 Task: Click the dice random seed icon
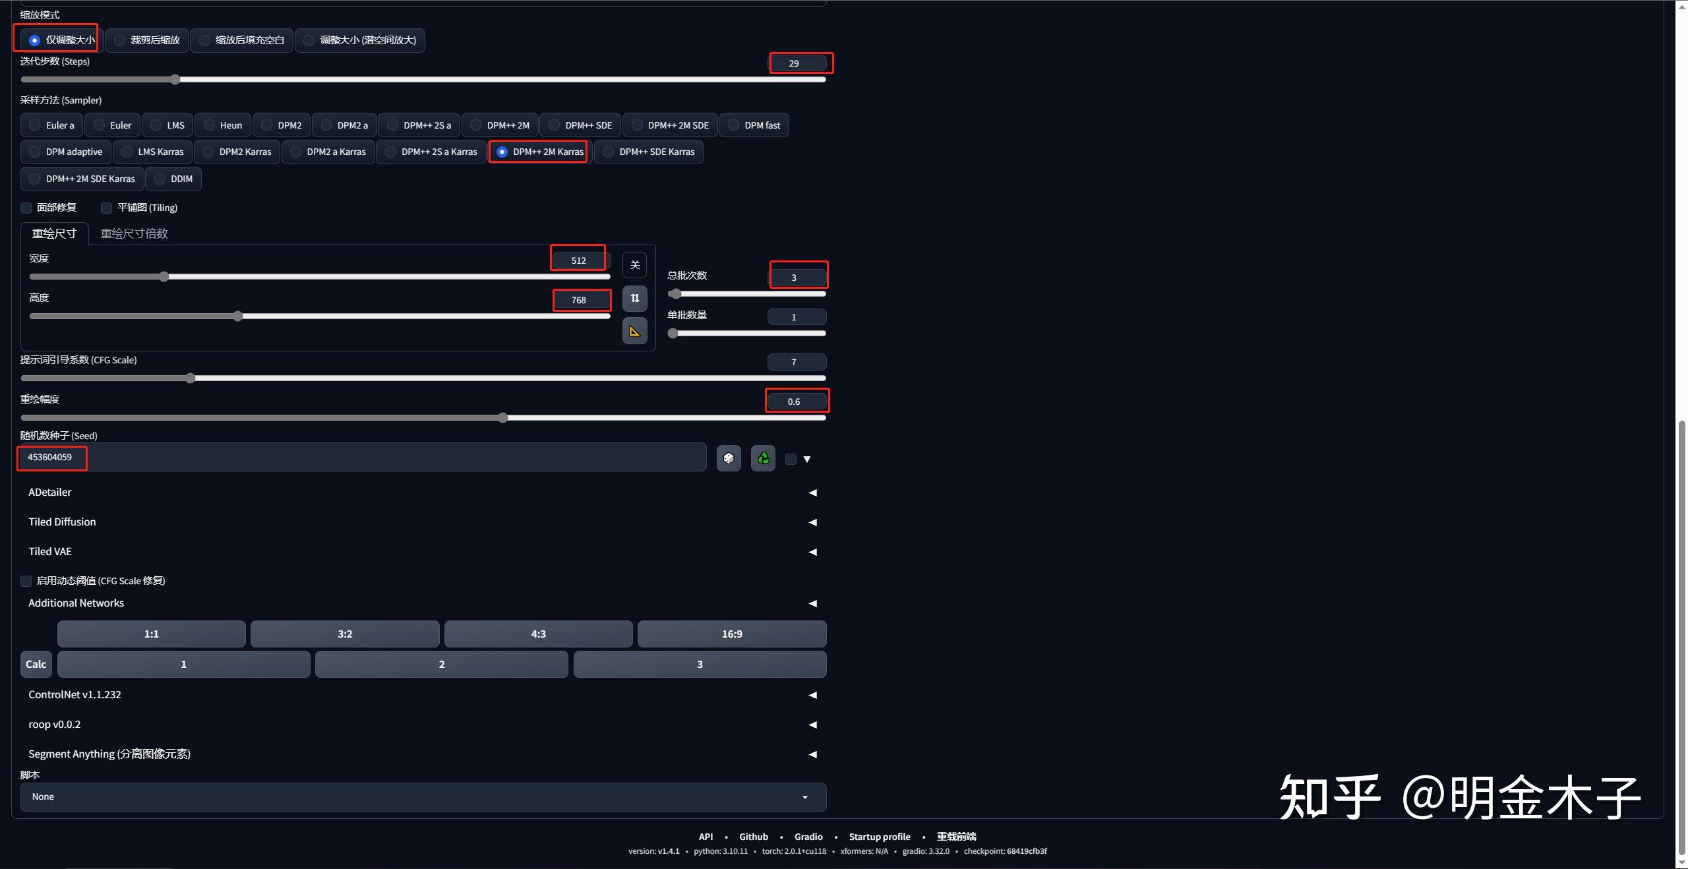(x=729, y=458)
